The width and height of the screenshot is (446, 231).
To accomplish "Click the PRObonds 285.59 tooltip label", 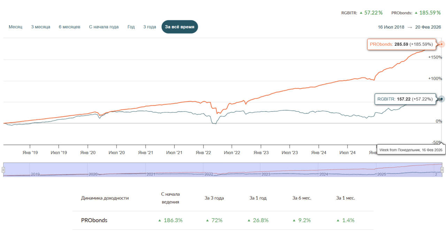I will click(401, 44).
